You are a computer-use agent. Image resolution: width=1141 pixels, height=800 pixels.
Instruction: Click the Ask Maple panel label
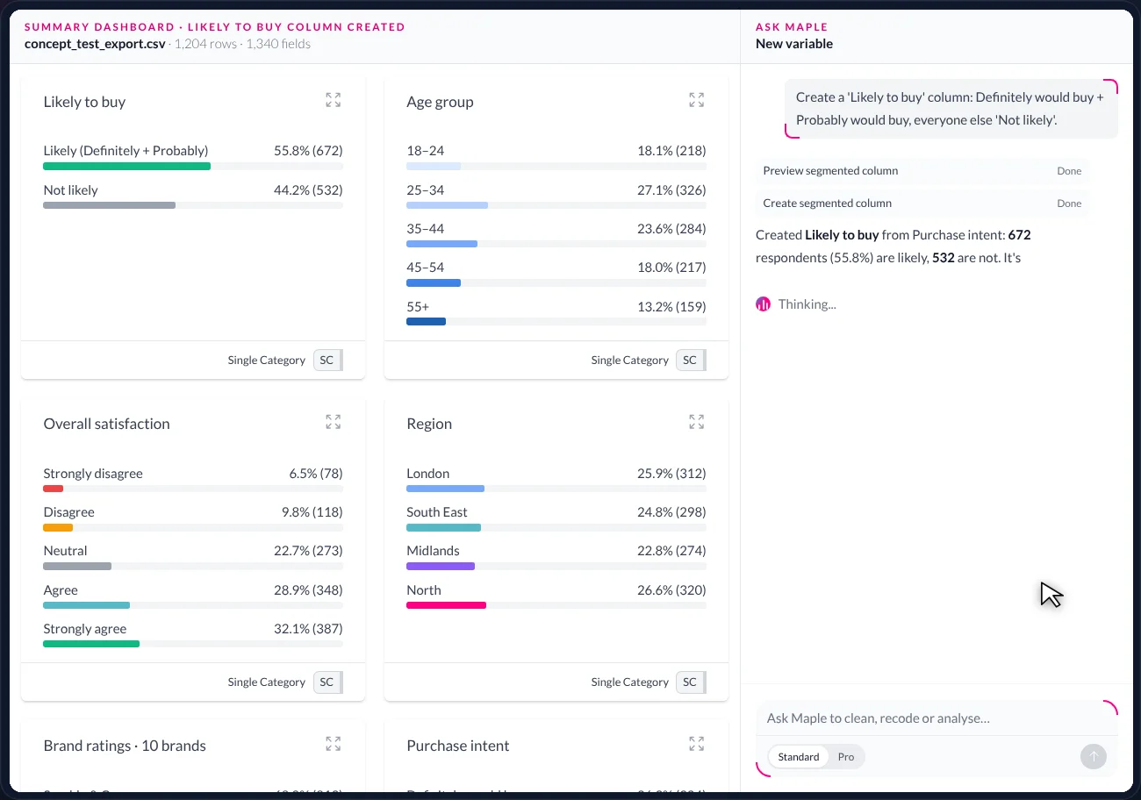tap(792, 27)
